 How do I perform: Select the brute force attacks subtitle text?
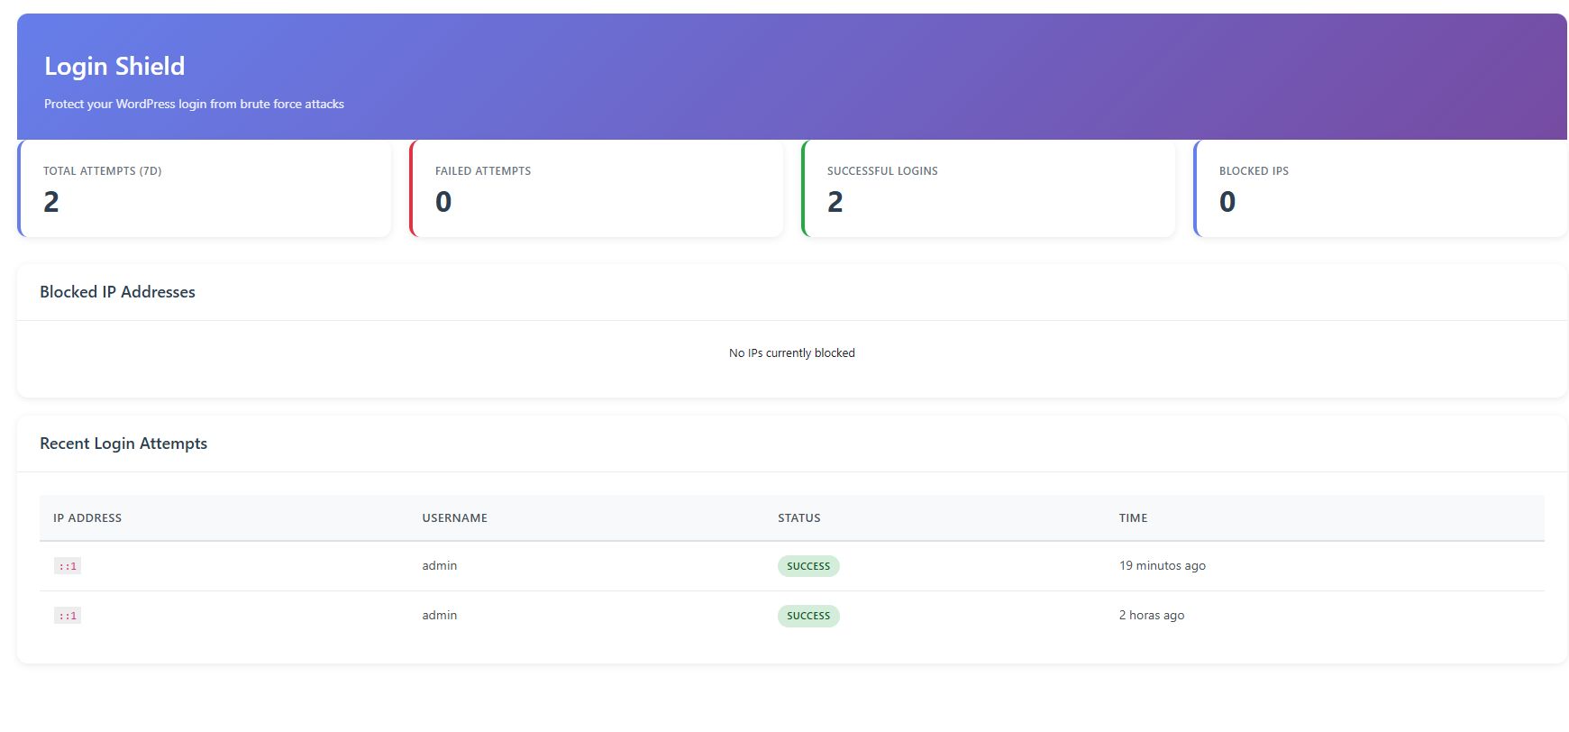tap(194, 104)
